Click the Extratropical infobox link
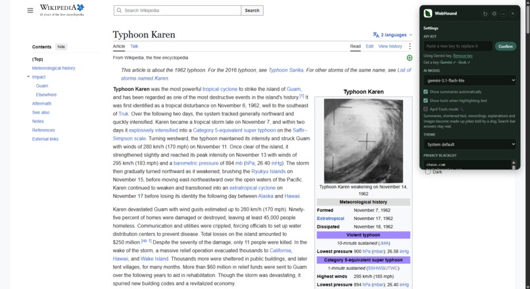The height and width of the screenshot is (289, 530). point(330,219)
